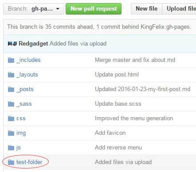Image resolution: width=196 pixels, height=172 pixels.
Task: Open the test-folder link
Action: click(29, 162)
